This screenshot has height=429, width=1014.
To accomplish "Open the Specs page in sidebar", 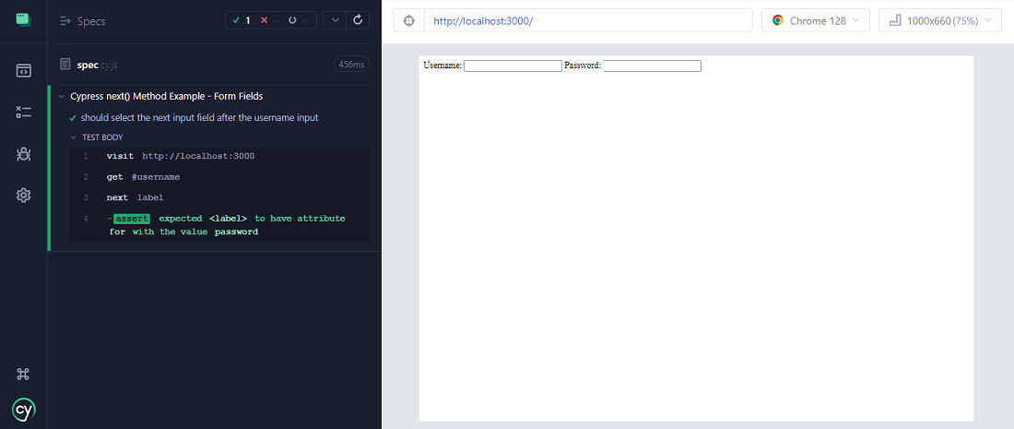I will coord(23,70).
